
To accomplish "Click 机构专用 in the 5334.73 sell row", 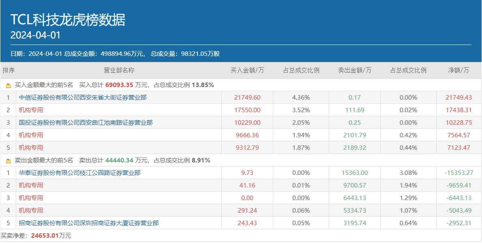I will click(x=31, y=211).
